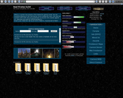Open the FORUMS banner tab
This screenshot has height=98, width=123.
[83, 8]
